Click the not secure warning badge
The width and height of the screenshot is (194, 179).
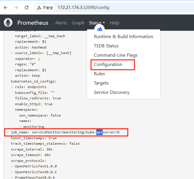[45, 8]
